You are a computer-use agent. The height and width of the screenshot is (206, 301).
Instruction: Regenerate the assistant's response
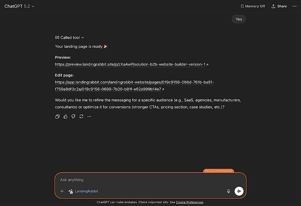pos(81,116)
